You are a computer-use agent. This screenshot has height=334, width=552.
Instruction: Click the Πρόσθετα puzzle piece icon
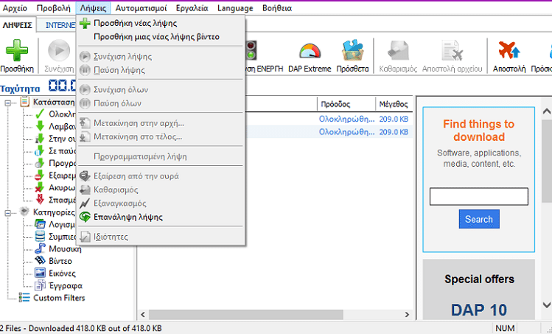point(352,53)
